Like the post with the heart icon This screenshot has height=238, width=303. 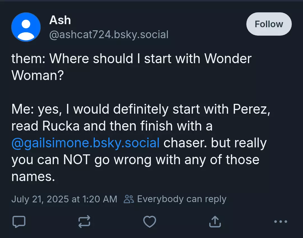150,221
